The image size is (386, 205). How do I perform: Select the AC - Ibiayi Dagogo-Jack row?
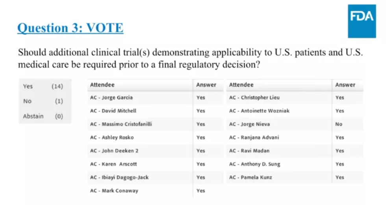(119, 177)
